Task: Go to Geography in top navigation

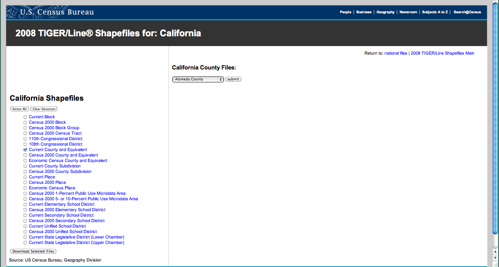Action: coord(385,12)
